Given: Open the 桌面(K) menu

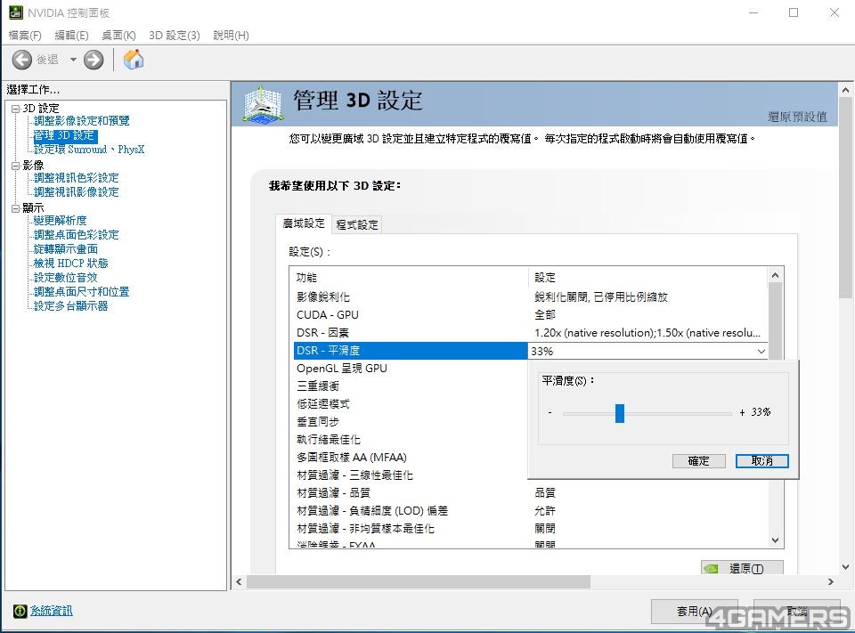Looking at the screenshot, I should pos(118,36).
